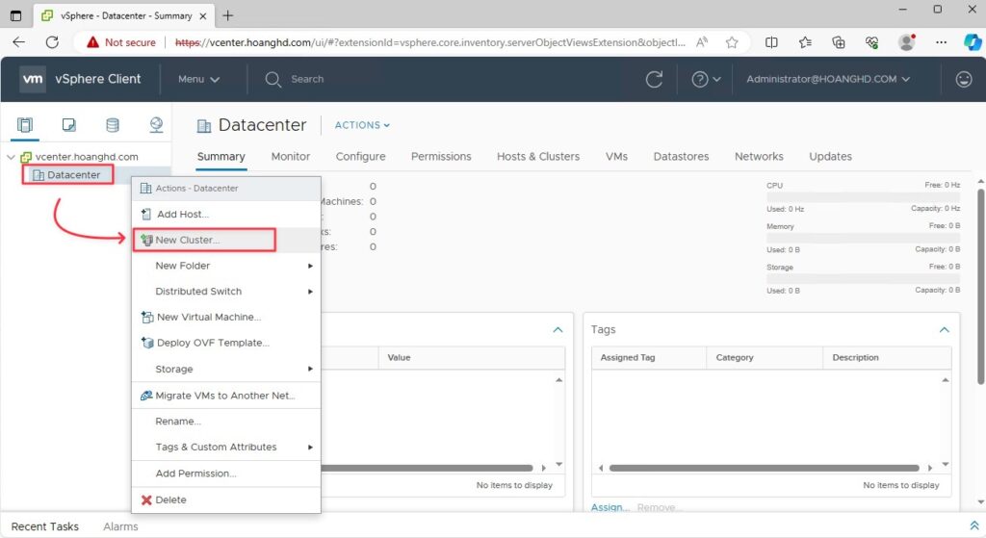Reload the page with browser refresh
Viewport: 986px width, 538px height.
point(52,42)
